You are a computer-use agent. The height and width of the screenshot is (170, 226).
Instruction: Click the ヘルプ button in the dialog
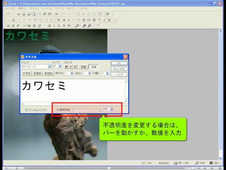click(x=119, y=75)
